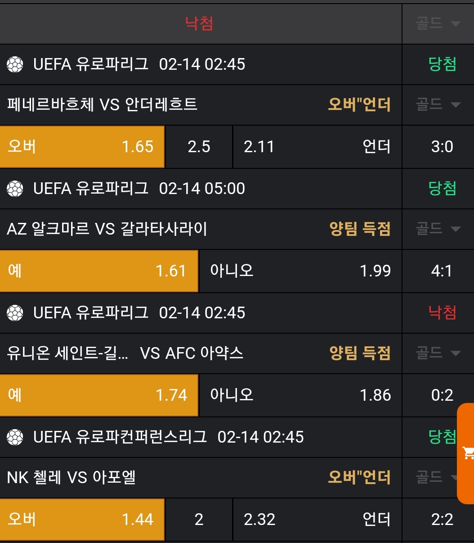The height and width of the screenshot is (543, 474).
Task: Click 오버"언더 label on the Fenerbahçe row
Action: click(359, 105)
